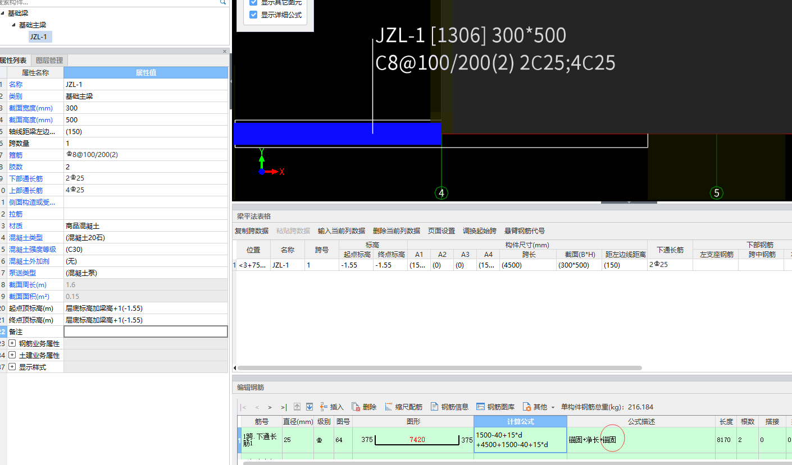This screenshot has height=465, width=792.
Task: Click 起点标高 cell -1.55 in beam table
Action: click(x=356, y=265)
